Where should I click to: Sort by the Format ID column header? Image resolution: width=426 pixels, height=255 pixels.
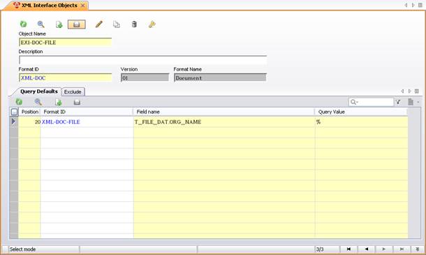[x=87, y=112]
